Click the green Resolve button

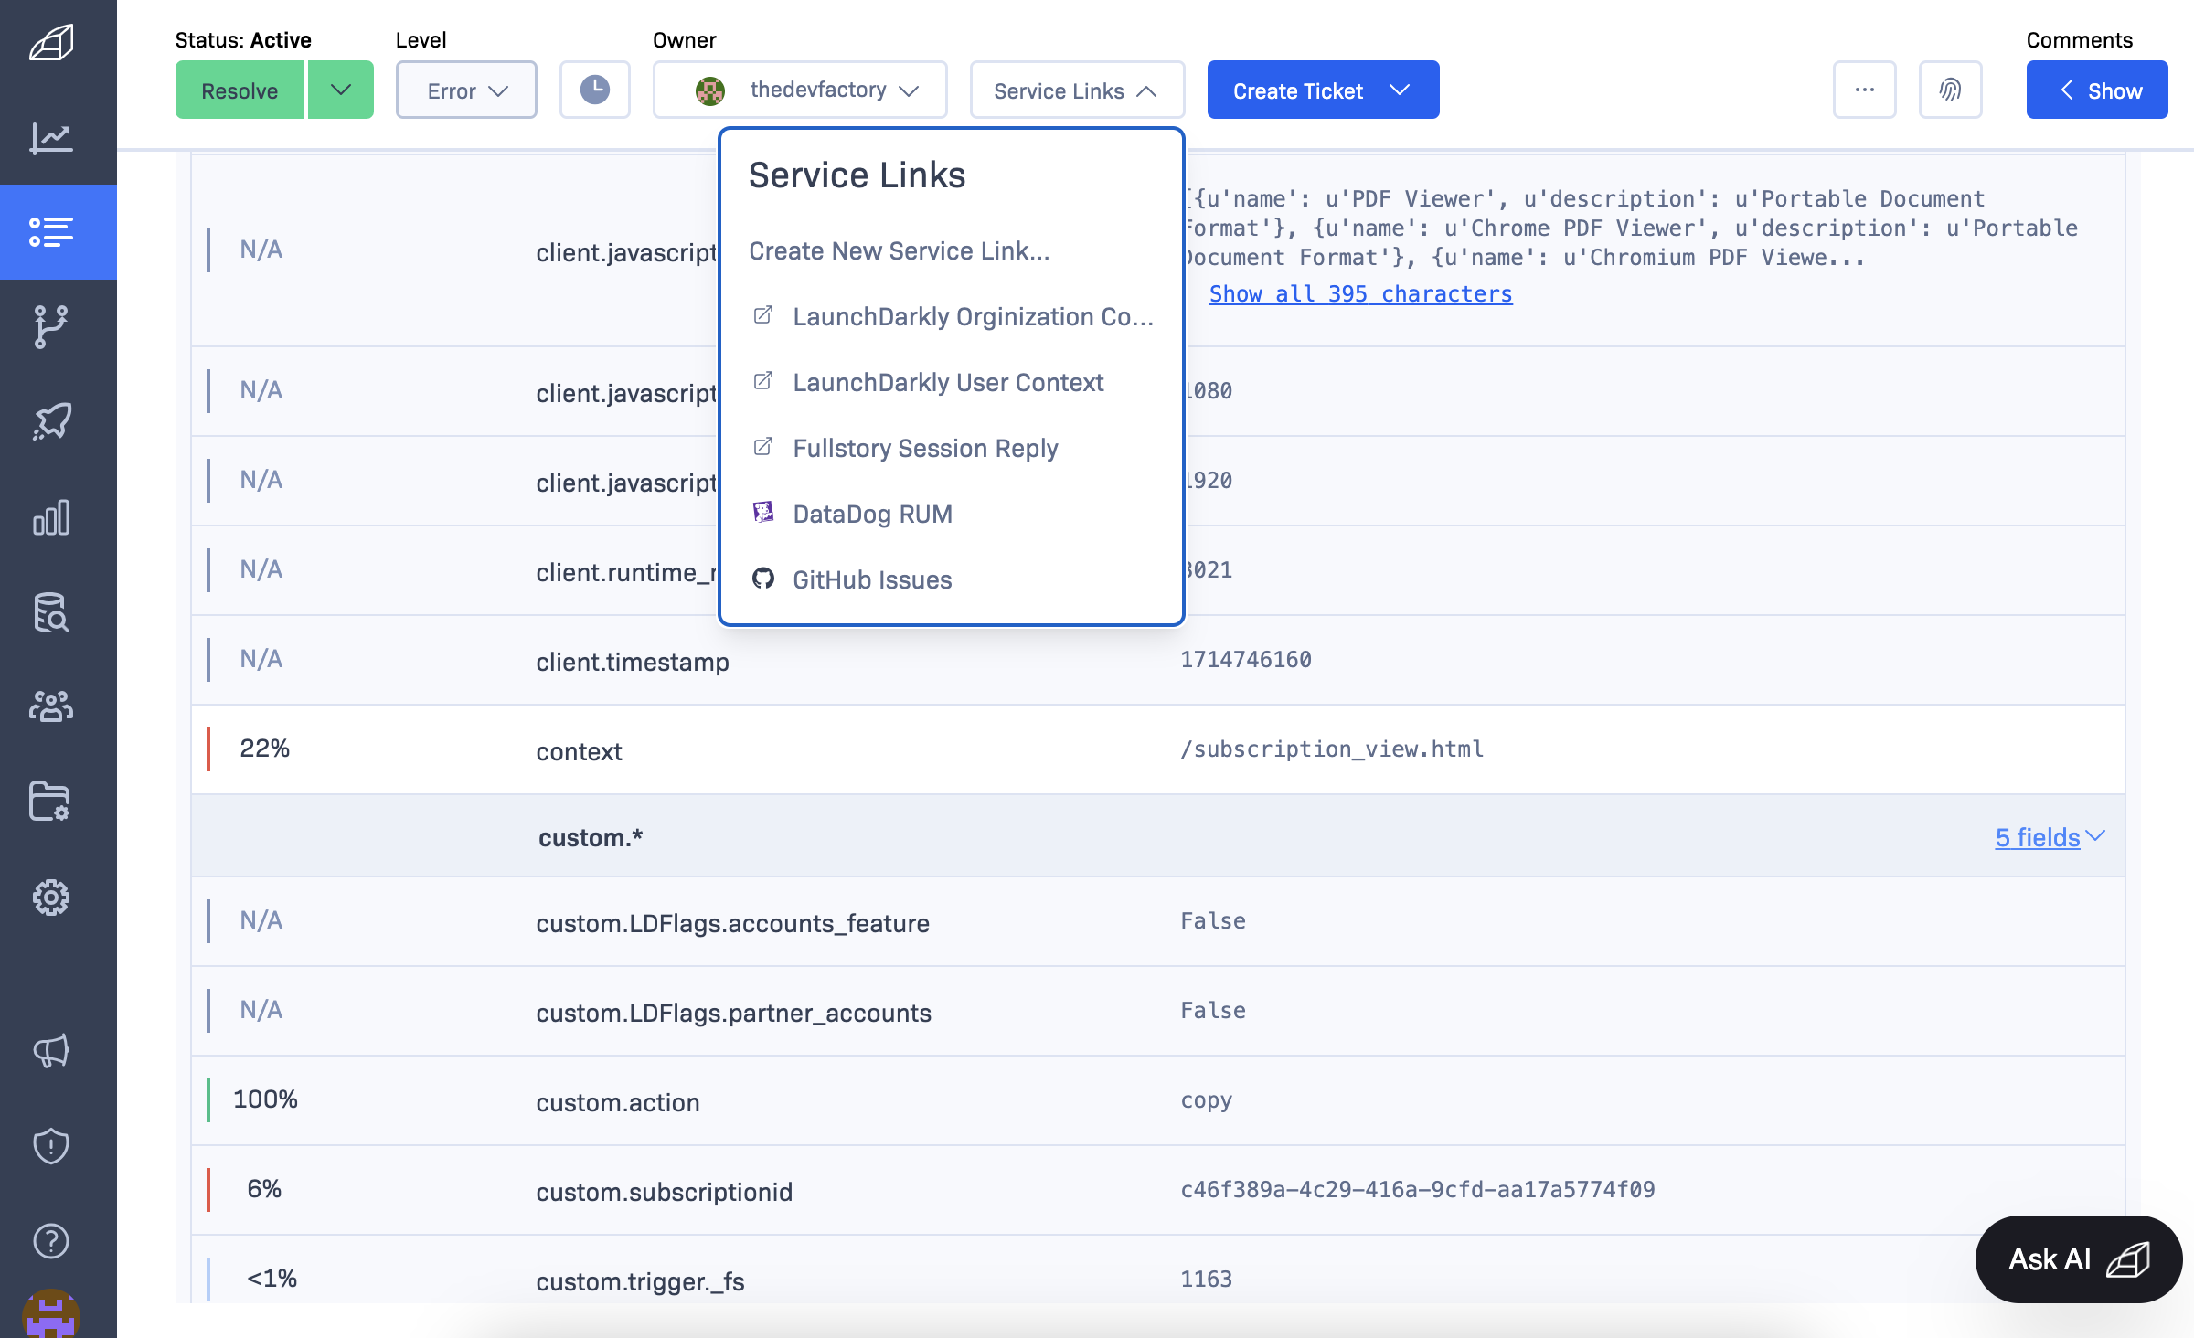tap(240, 90)
